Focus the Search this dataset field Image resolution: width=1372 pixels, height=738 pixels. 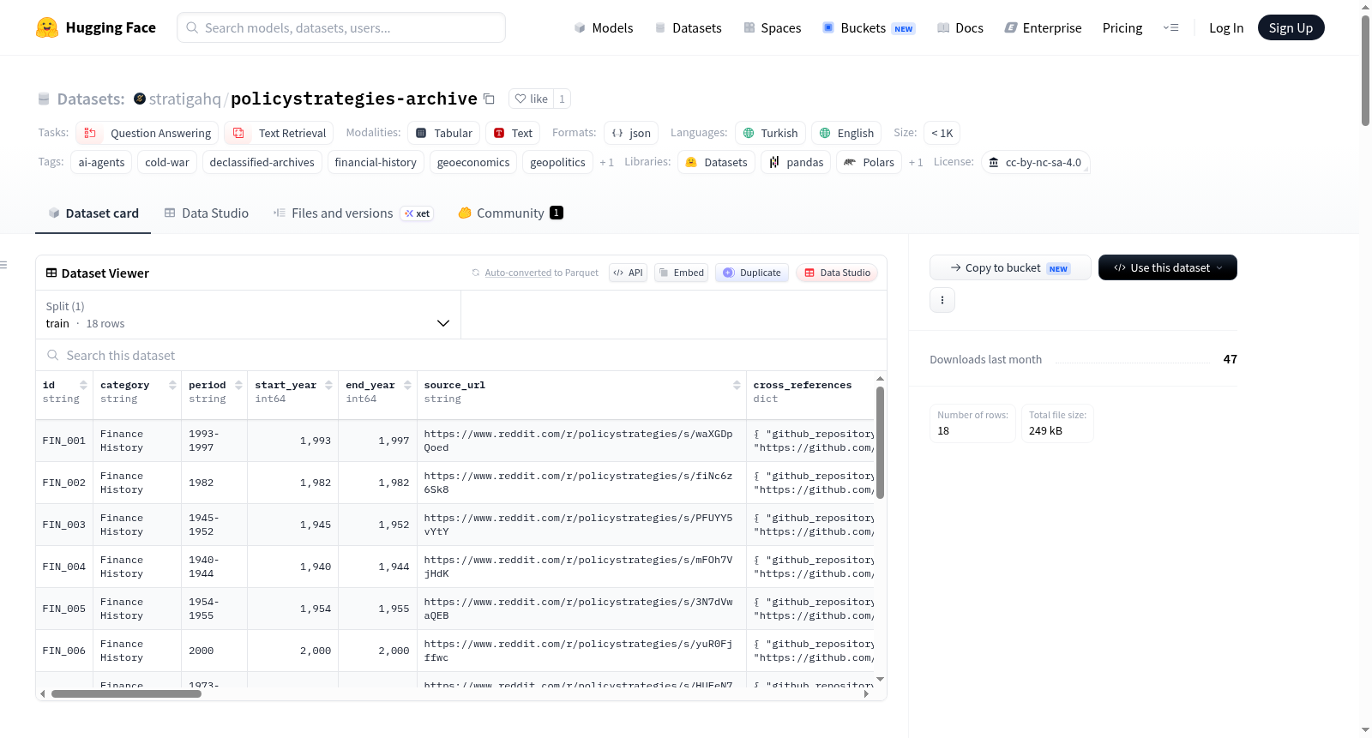(461, 355)
